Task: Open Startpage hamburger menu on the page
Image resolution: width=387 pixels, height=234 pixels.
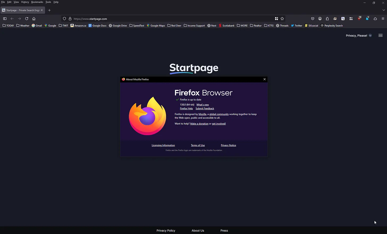Action: tap(380, 35)
